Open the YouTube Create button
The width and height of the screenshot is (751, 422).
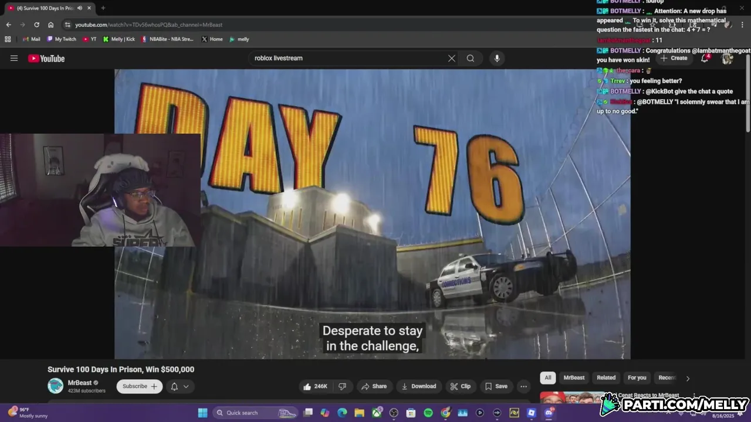[x=674, y=58]
